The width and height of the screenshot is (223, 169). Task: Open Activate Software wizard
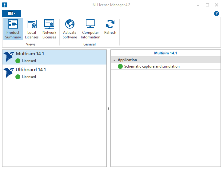point(70,29)
